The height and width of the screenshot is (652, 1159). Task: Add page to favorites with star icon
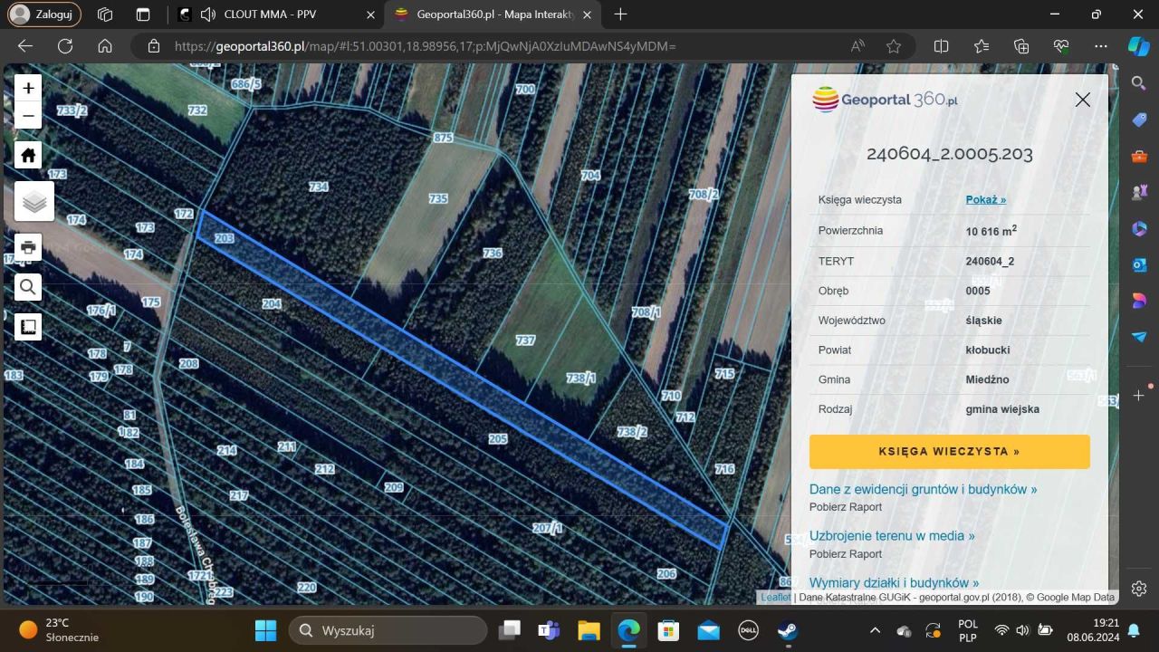894,46
